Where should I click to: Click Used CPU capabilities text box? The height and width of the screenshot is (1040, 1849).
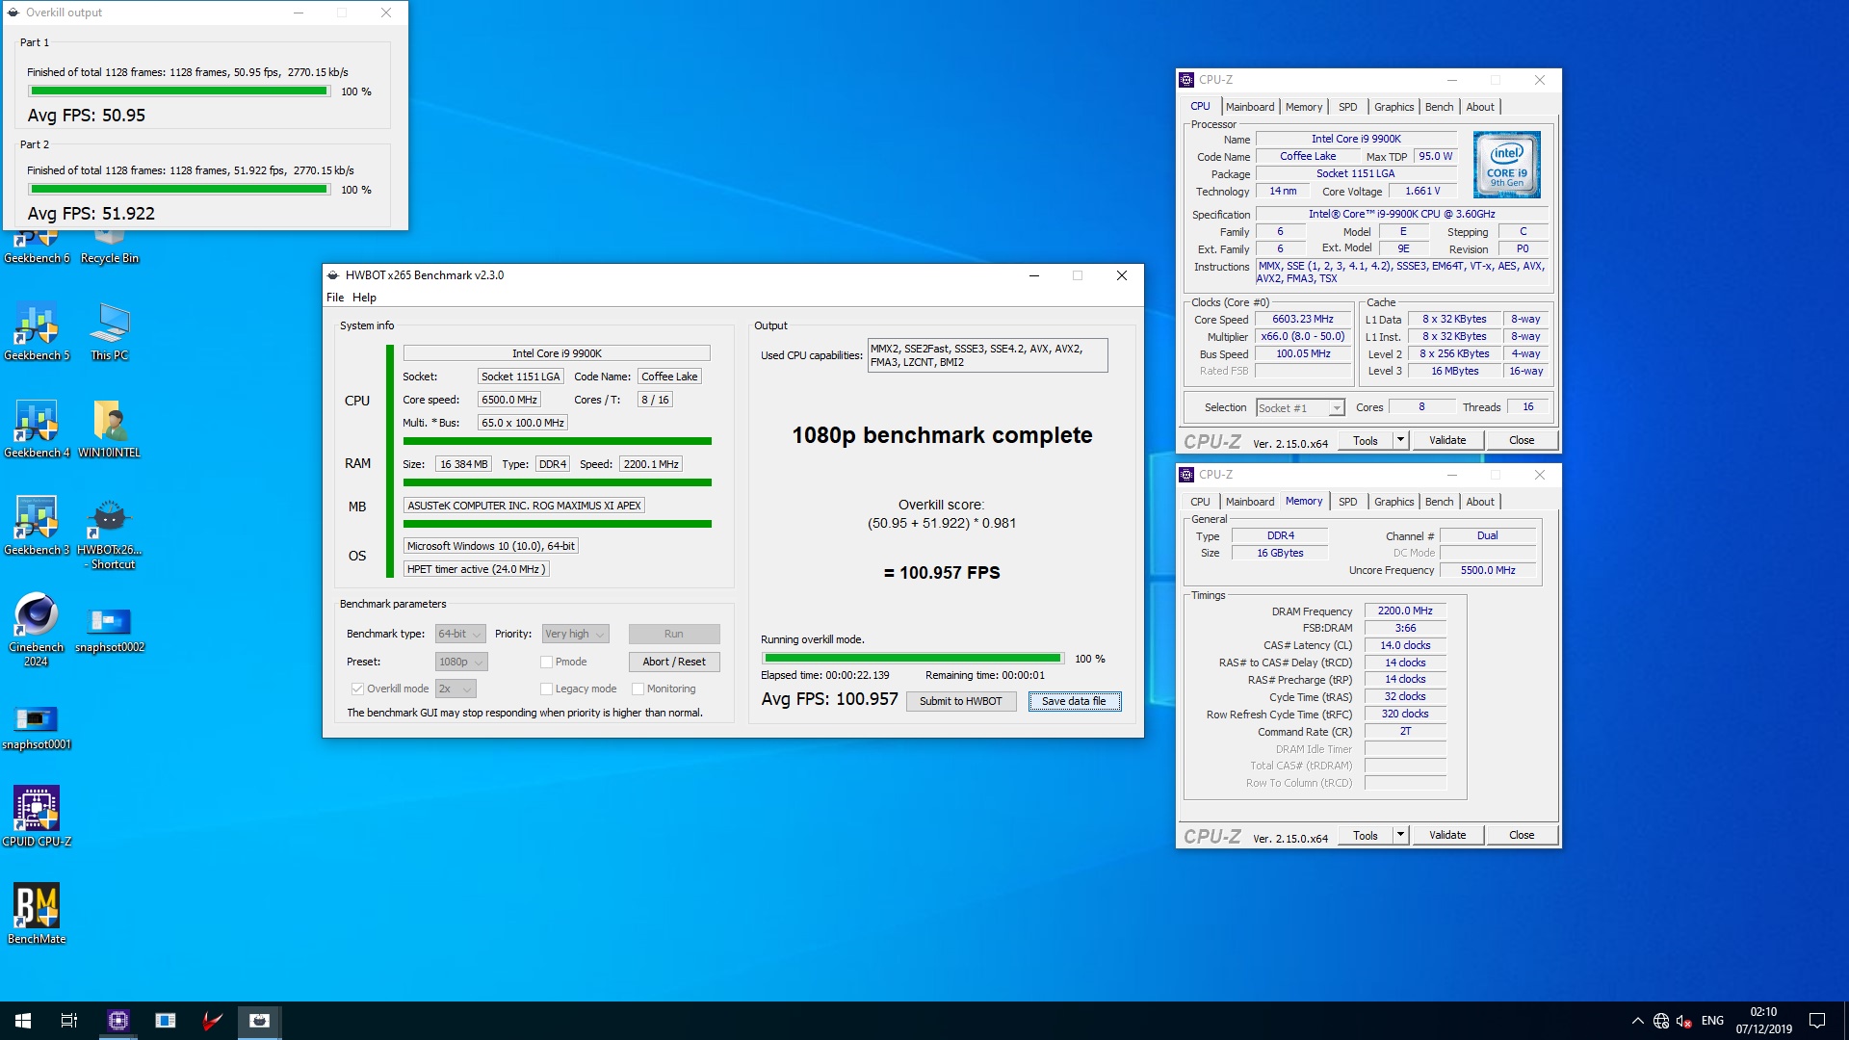[987, 355]
